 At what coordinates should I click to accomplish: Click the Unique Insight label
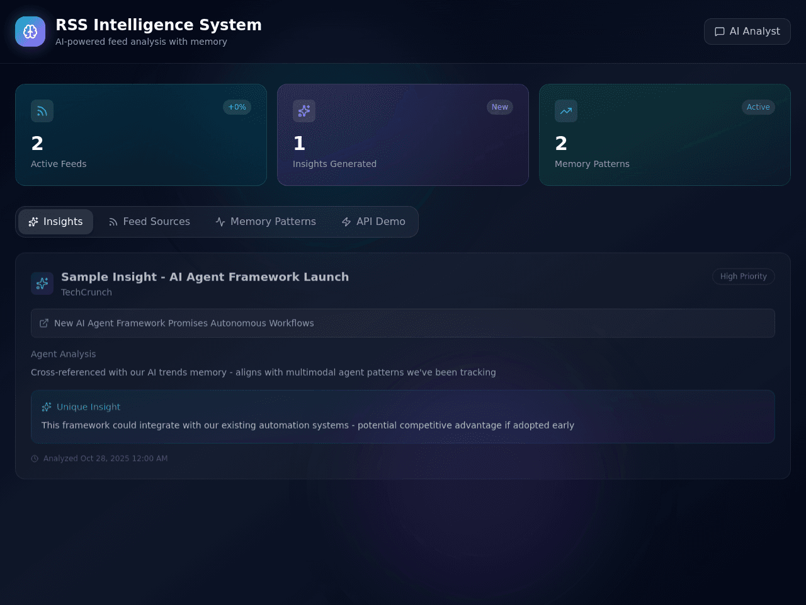(88, 407)
